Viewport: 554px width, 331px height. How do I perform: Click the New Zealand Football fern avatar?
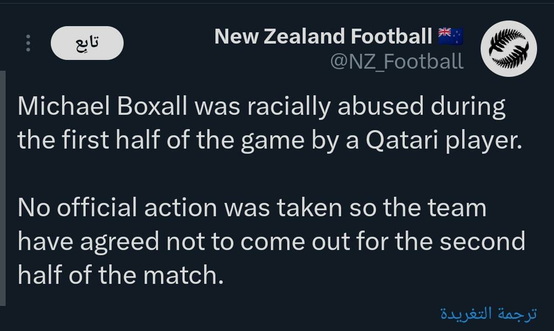point(508,49)
